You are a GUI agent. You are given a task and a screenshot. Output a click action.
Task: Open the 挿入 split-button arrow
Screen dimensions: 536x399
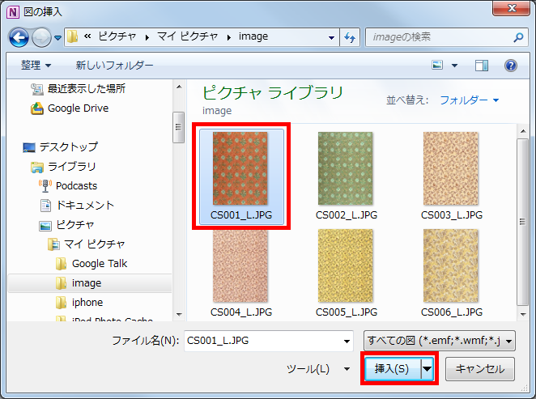[x=428, y=368]
